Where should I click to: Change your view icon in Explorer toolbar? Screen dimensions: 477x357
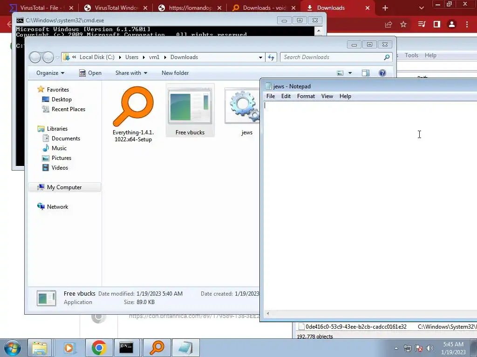point(340,73)
